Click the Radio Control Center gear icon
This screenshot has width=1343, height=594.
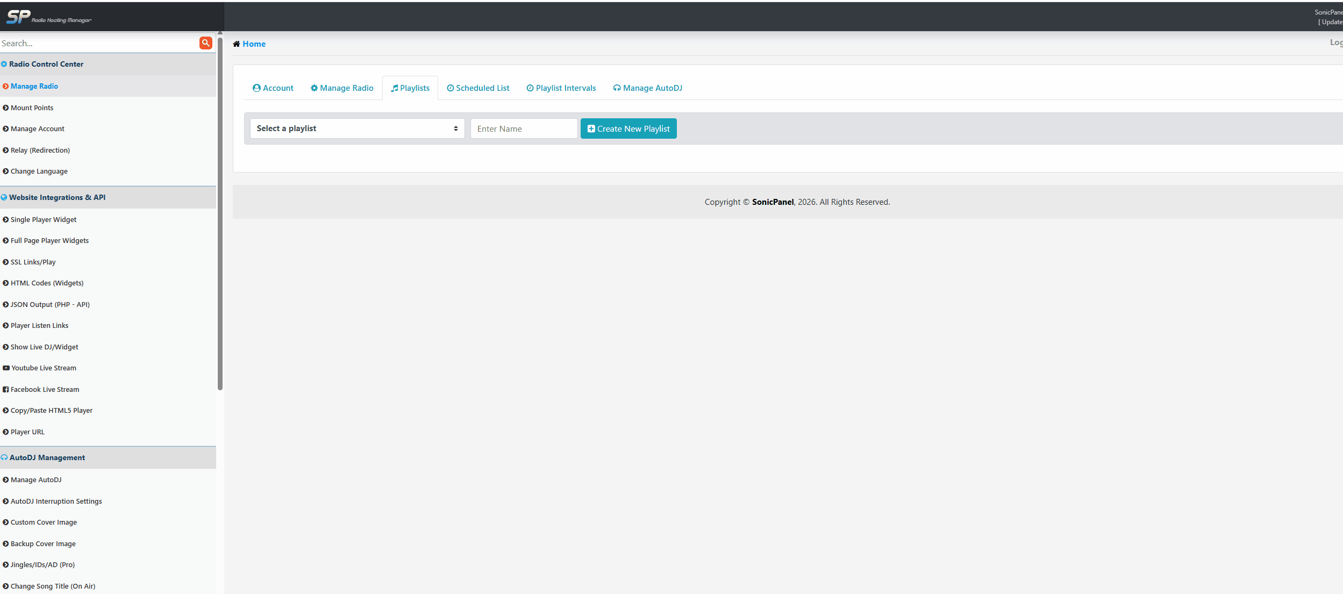(4, 64)
